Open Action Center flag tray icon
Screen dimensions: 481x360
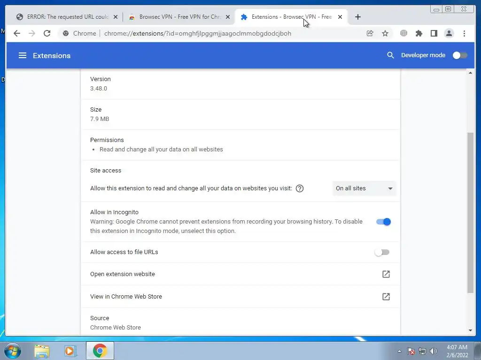[x=411, y=351]
